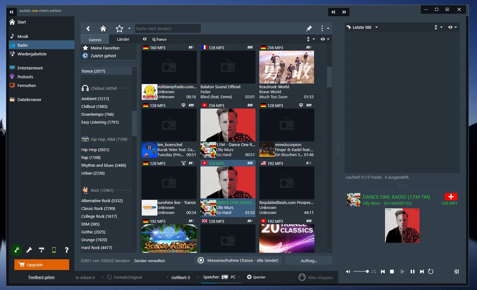
Task: Pause the current stream
Action: 413,272
